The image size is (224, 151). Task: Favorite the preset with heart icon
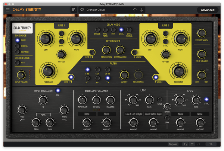82,10
